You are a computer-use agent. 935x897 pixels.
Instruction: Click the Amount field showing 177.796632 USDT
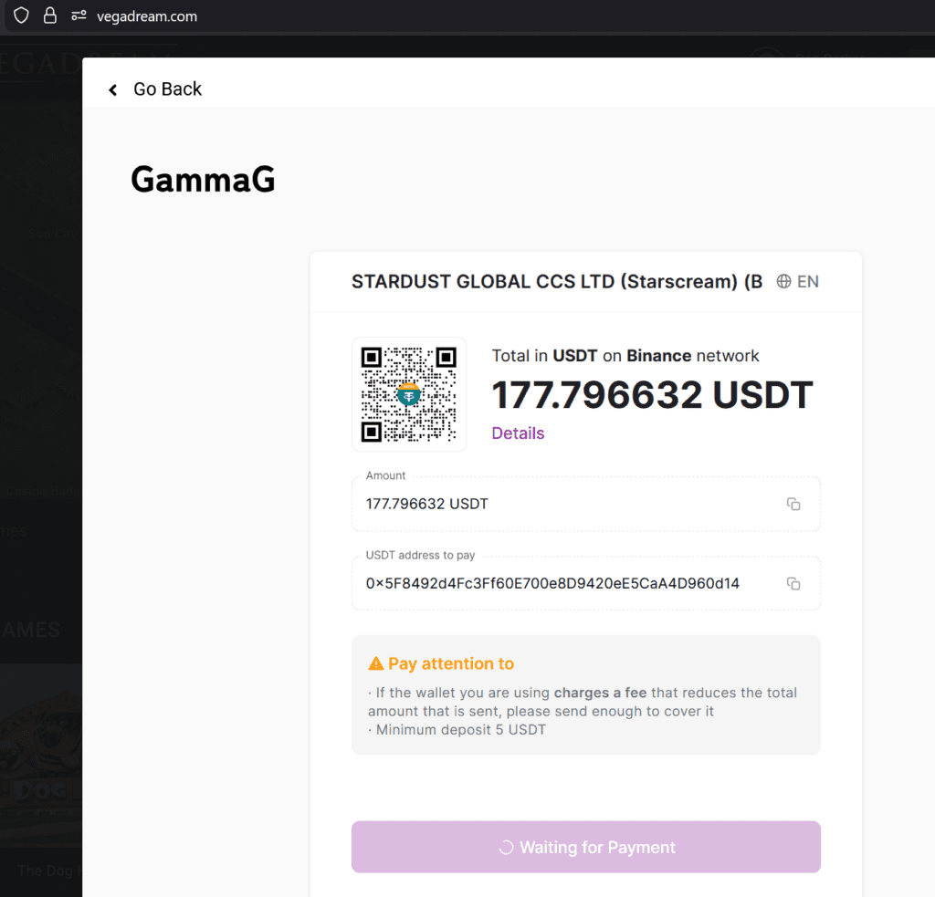[548, 504]
